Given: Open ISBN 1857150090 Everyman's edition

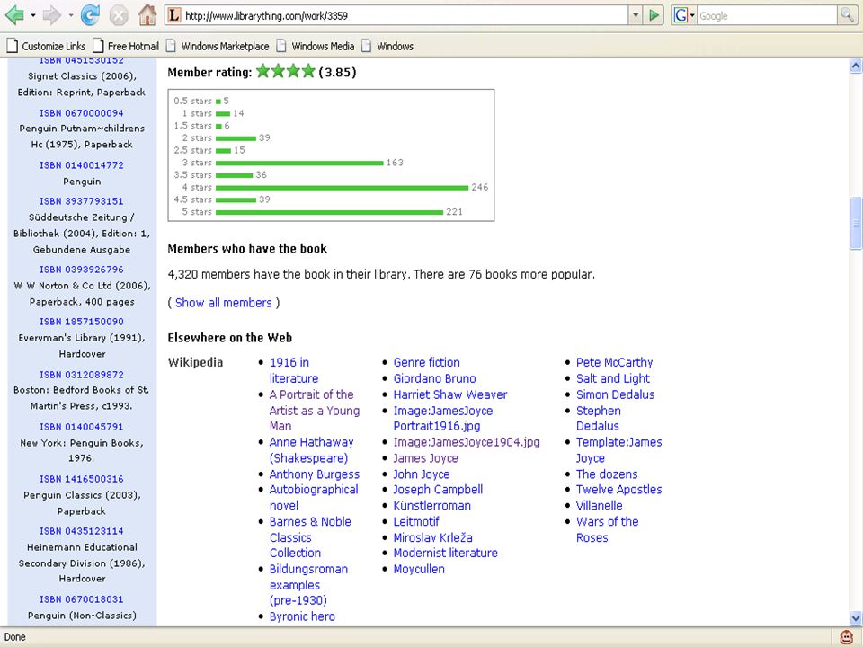Looking at the screenshot, I should point(82,322).
